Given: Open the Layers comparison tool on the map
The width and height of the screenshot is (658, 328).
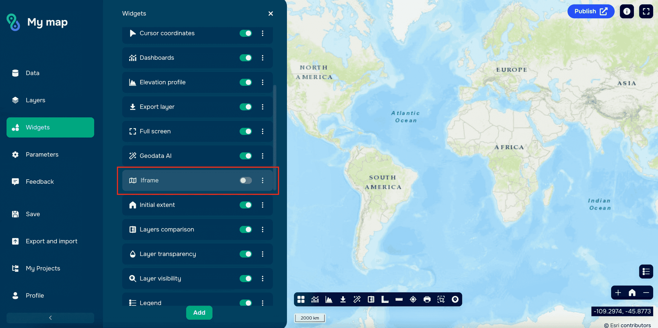Looking at the screenshot, I should pos(371,299).
